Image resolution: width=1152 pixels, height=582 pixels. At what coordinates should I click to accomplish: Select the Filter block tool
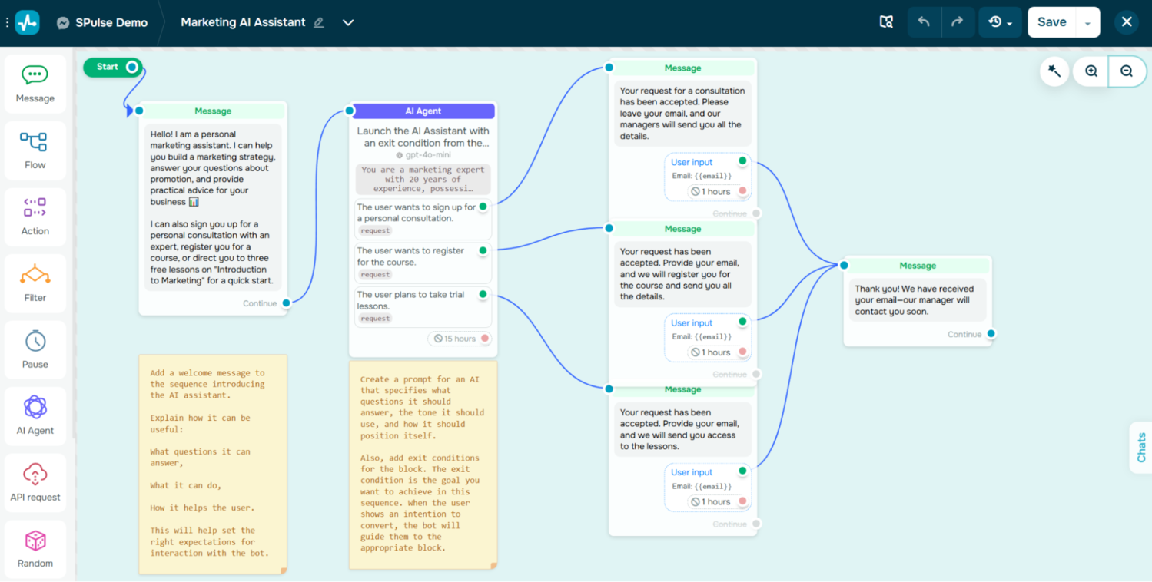coord(35,283)
